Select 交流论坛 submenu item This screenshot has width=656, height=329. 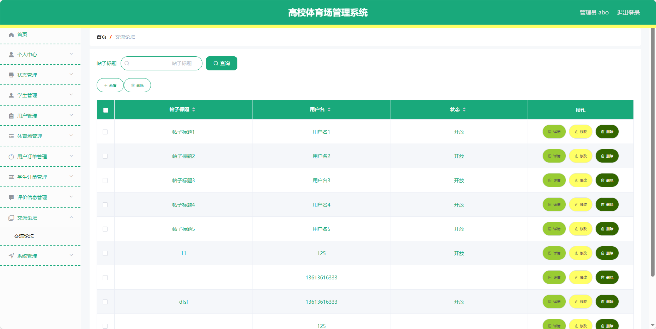point(24,236)
